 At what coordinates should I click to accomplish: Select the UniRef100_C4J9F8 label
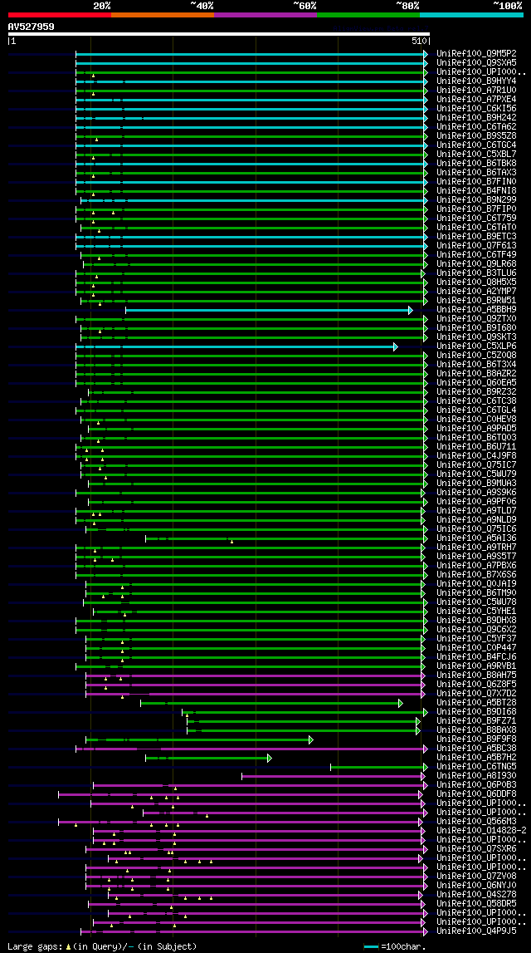(476, 456)
